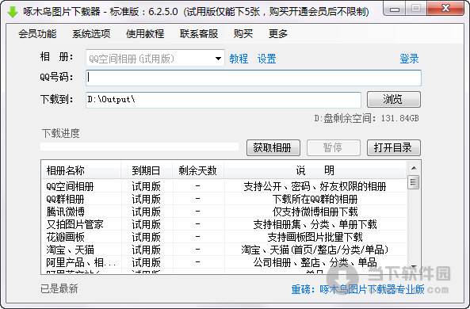Click the 浏览 button
The height and width of the screenshot is (309, 470).
pyautogui.click(x=394, y=100)
